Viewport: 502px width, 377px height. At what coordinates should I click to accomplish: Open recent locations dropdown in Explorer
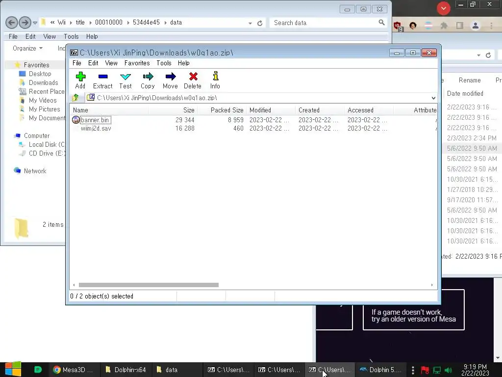[x=35, y=23]
